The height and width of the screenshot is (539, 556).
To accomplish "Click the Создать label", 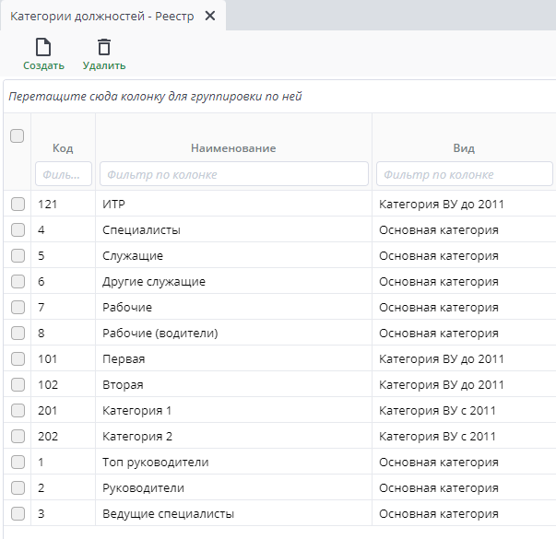I will 43,65.
